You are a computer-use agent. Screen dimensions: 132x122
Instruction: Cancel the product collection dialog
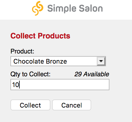coord(71,105)
